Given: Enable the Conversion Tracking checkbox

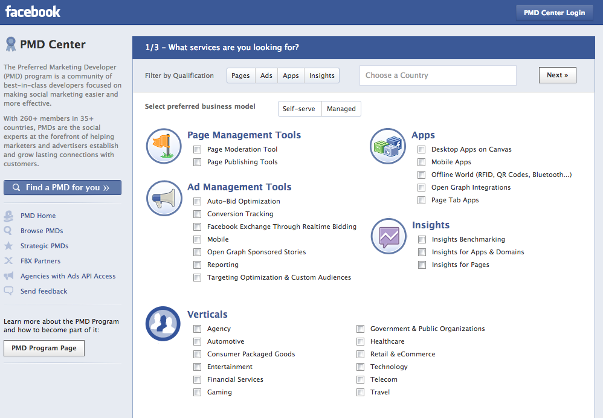Looking at the screenshot, I should 197,214.
